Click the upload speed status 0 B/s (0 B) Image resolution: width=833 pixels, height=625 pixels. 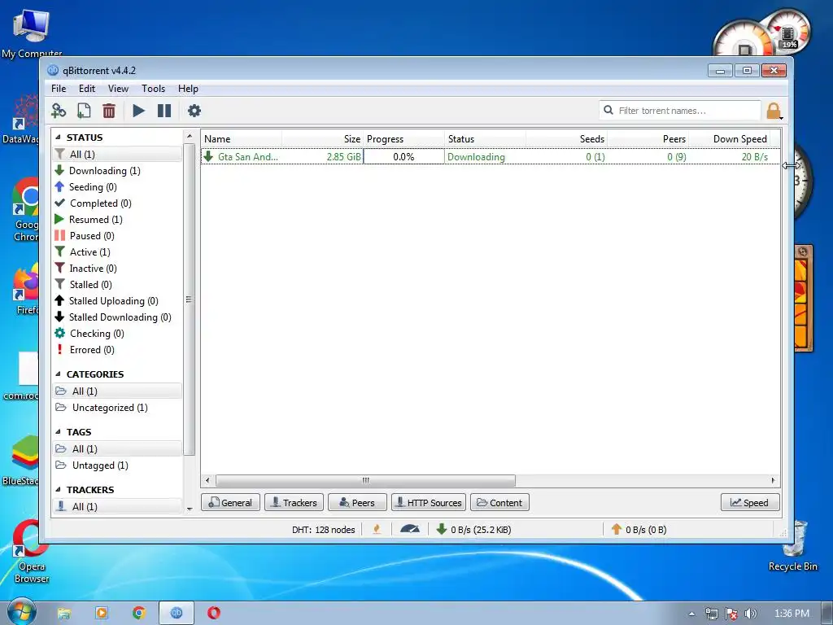(639, 529)
